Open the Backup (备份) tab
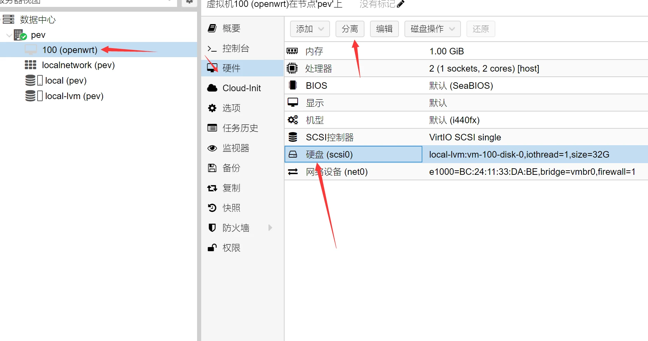This screenshot has height=341, width=648. click(x=243, y=168)
